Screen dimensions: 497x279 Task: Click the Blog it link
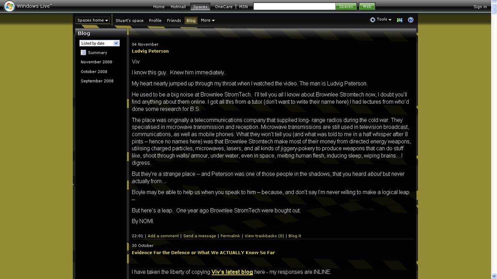pos(295,236)
